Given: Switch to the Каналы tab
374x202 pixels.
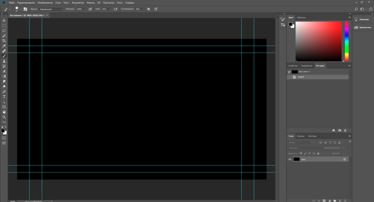Looking at the screenshot, I should 301,136.
